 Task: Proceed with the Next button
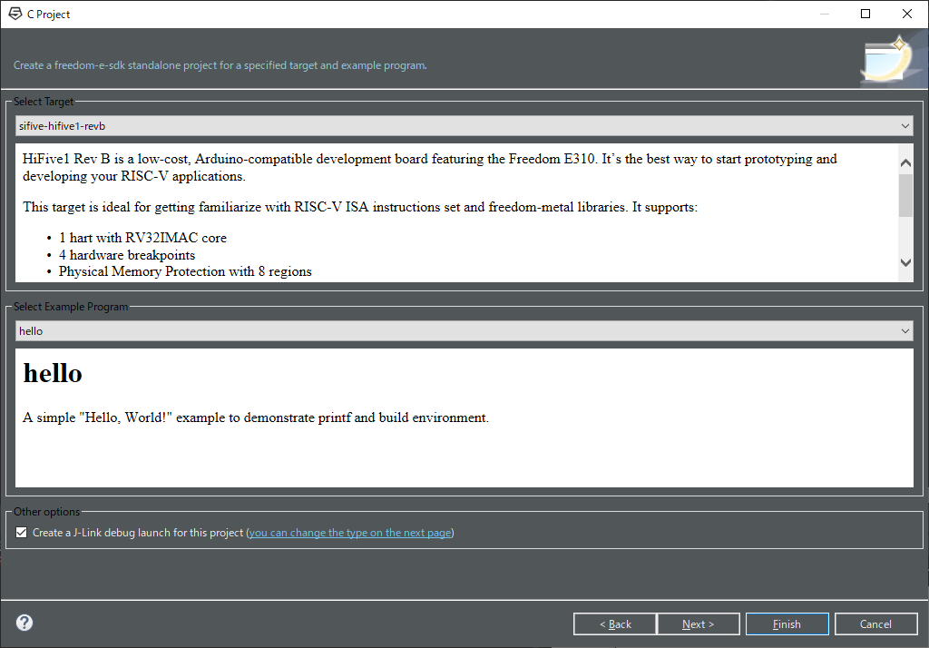point(698,623)
